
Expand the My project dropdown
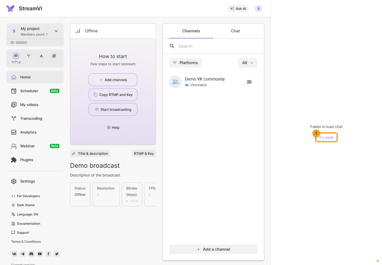click(56, 31)
